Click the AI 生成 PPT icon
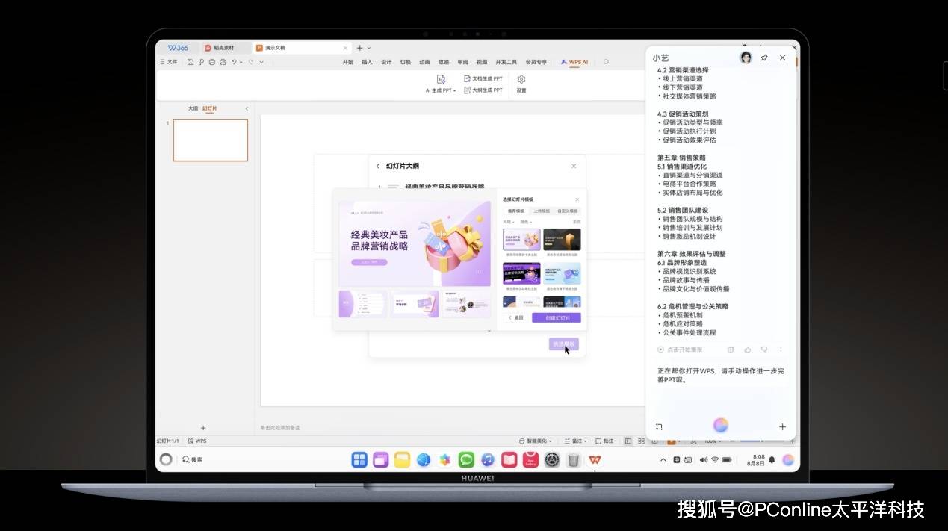 [x=441, y=79]
